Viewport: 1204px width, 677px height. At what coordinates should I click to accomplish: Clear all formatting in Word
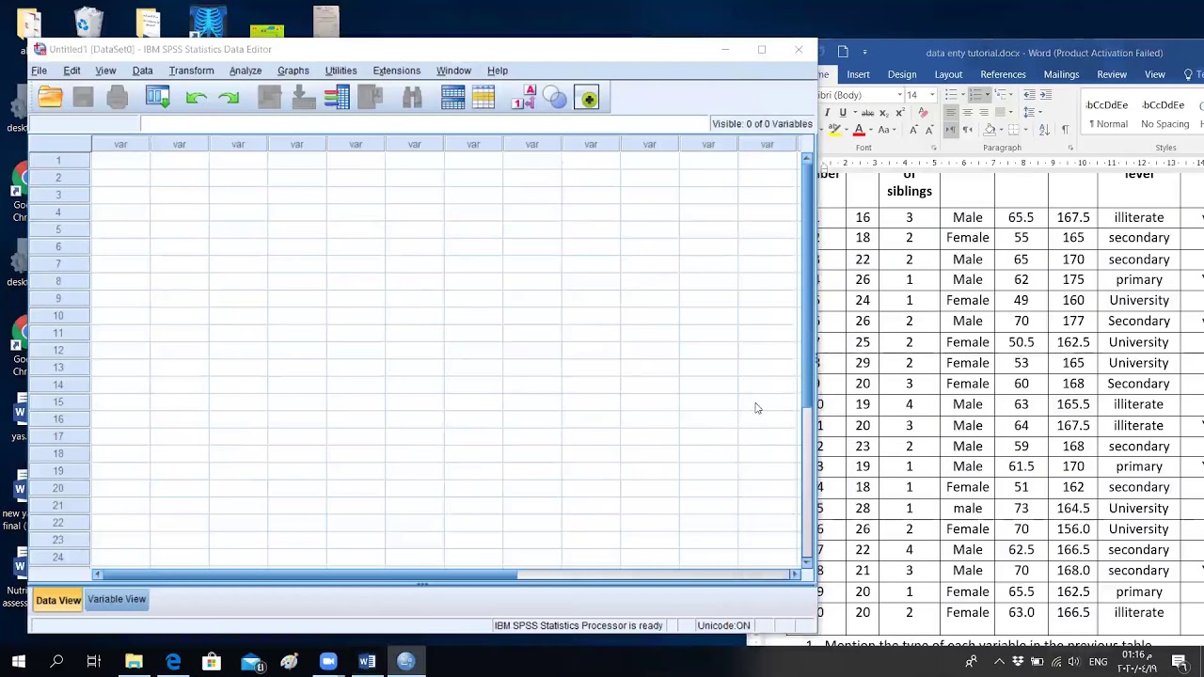click(x=923, y=112)
